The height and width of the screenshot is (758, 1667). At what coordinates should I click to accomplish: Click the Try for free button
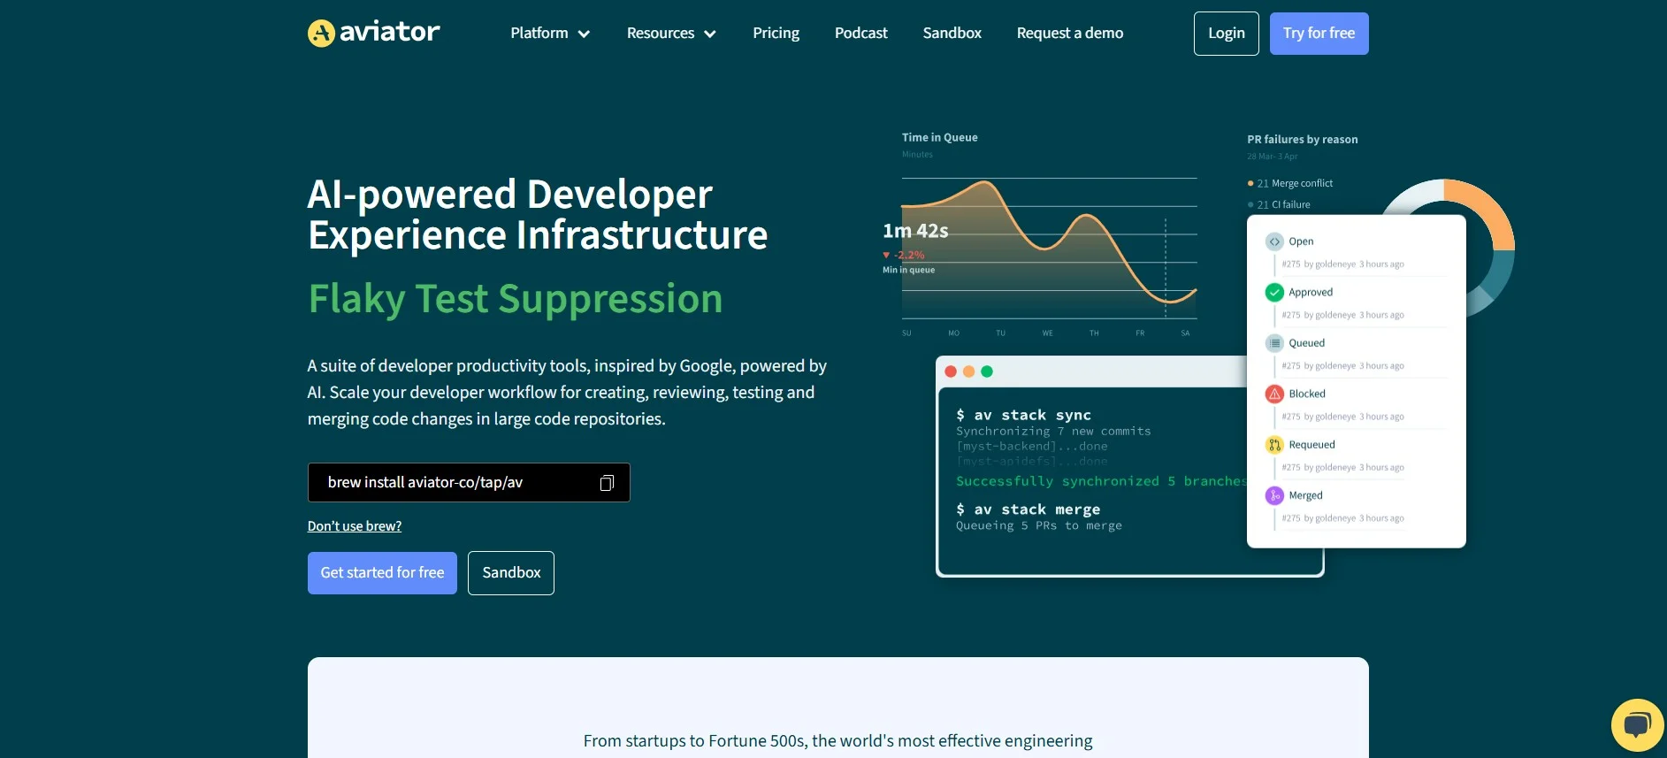click(1319, 34)
